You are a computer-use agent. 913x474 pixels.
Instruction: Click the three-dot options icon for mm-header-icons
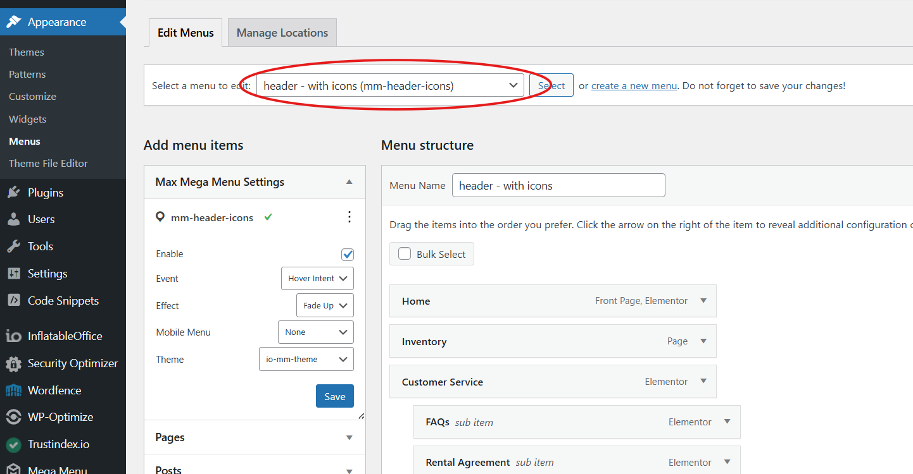point(349,217)
